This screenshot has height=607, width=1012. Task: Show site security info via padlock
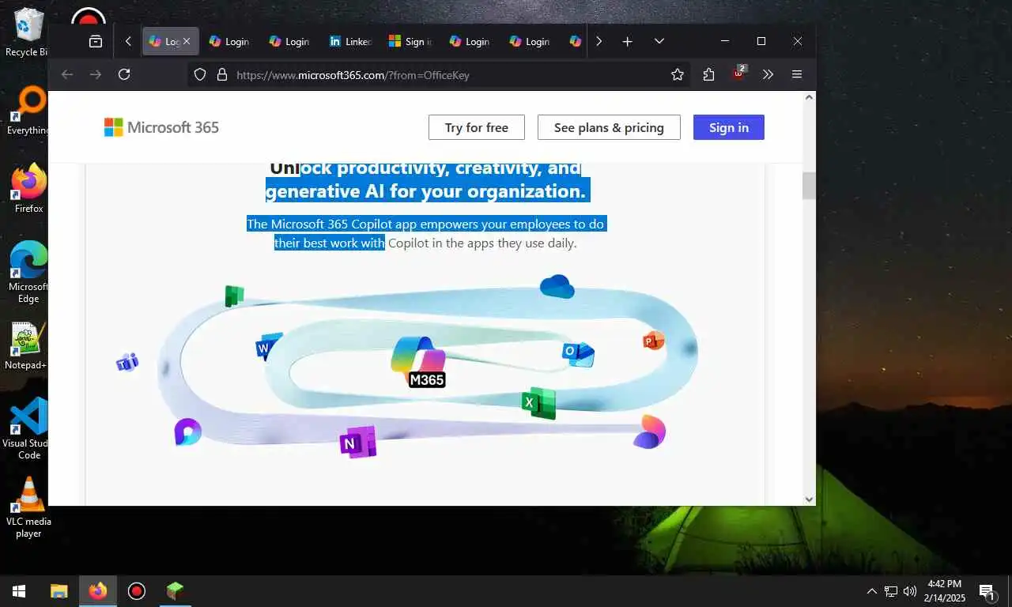222,74
